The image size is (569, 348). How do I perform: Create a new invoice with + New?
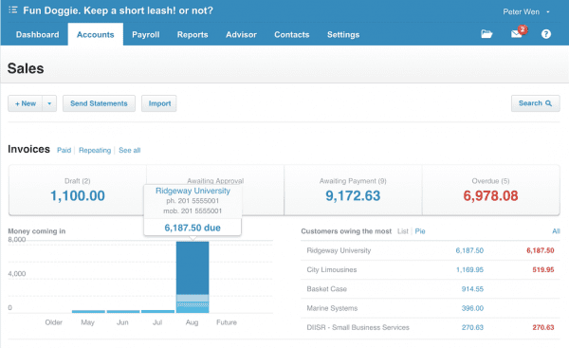click(x=26, y=103)
